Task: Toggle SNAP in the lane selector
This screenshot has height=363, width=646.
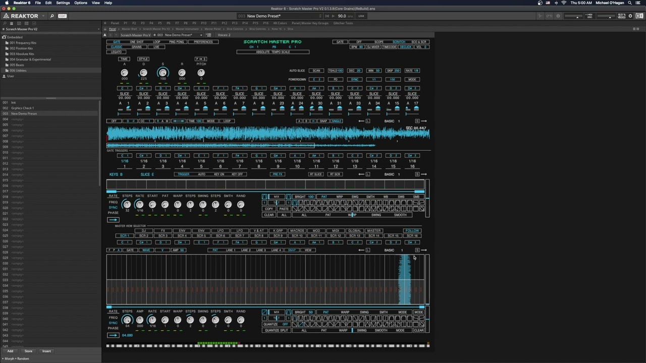Action: (292, 250)
